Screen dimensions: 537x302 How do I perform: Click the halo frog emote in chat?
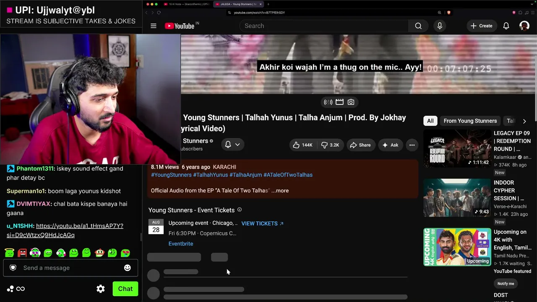[10, 253]
